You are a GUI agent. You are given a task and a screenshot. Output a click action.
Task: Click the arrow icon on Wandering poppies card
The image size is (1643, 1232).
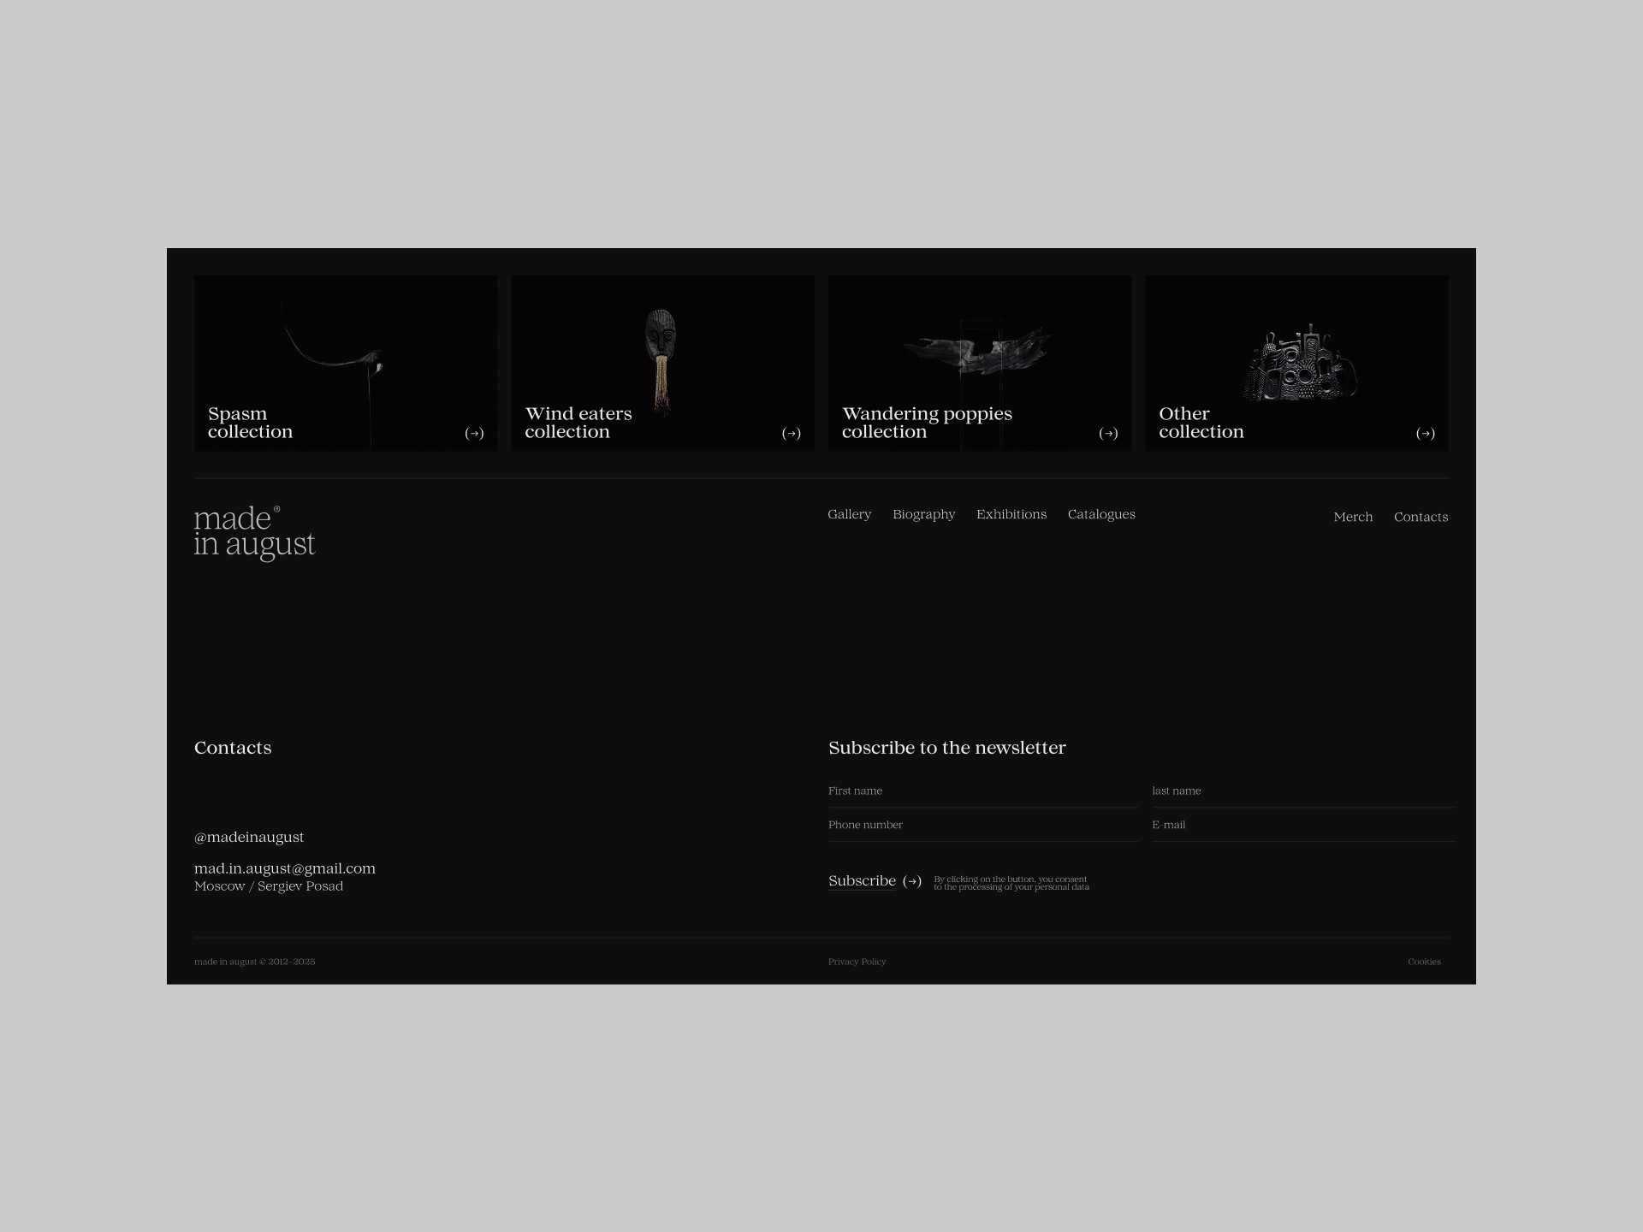point(1108,434)
